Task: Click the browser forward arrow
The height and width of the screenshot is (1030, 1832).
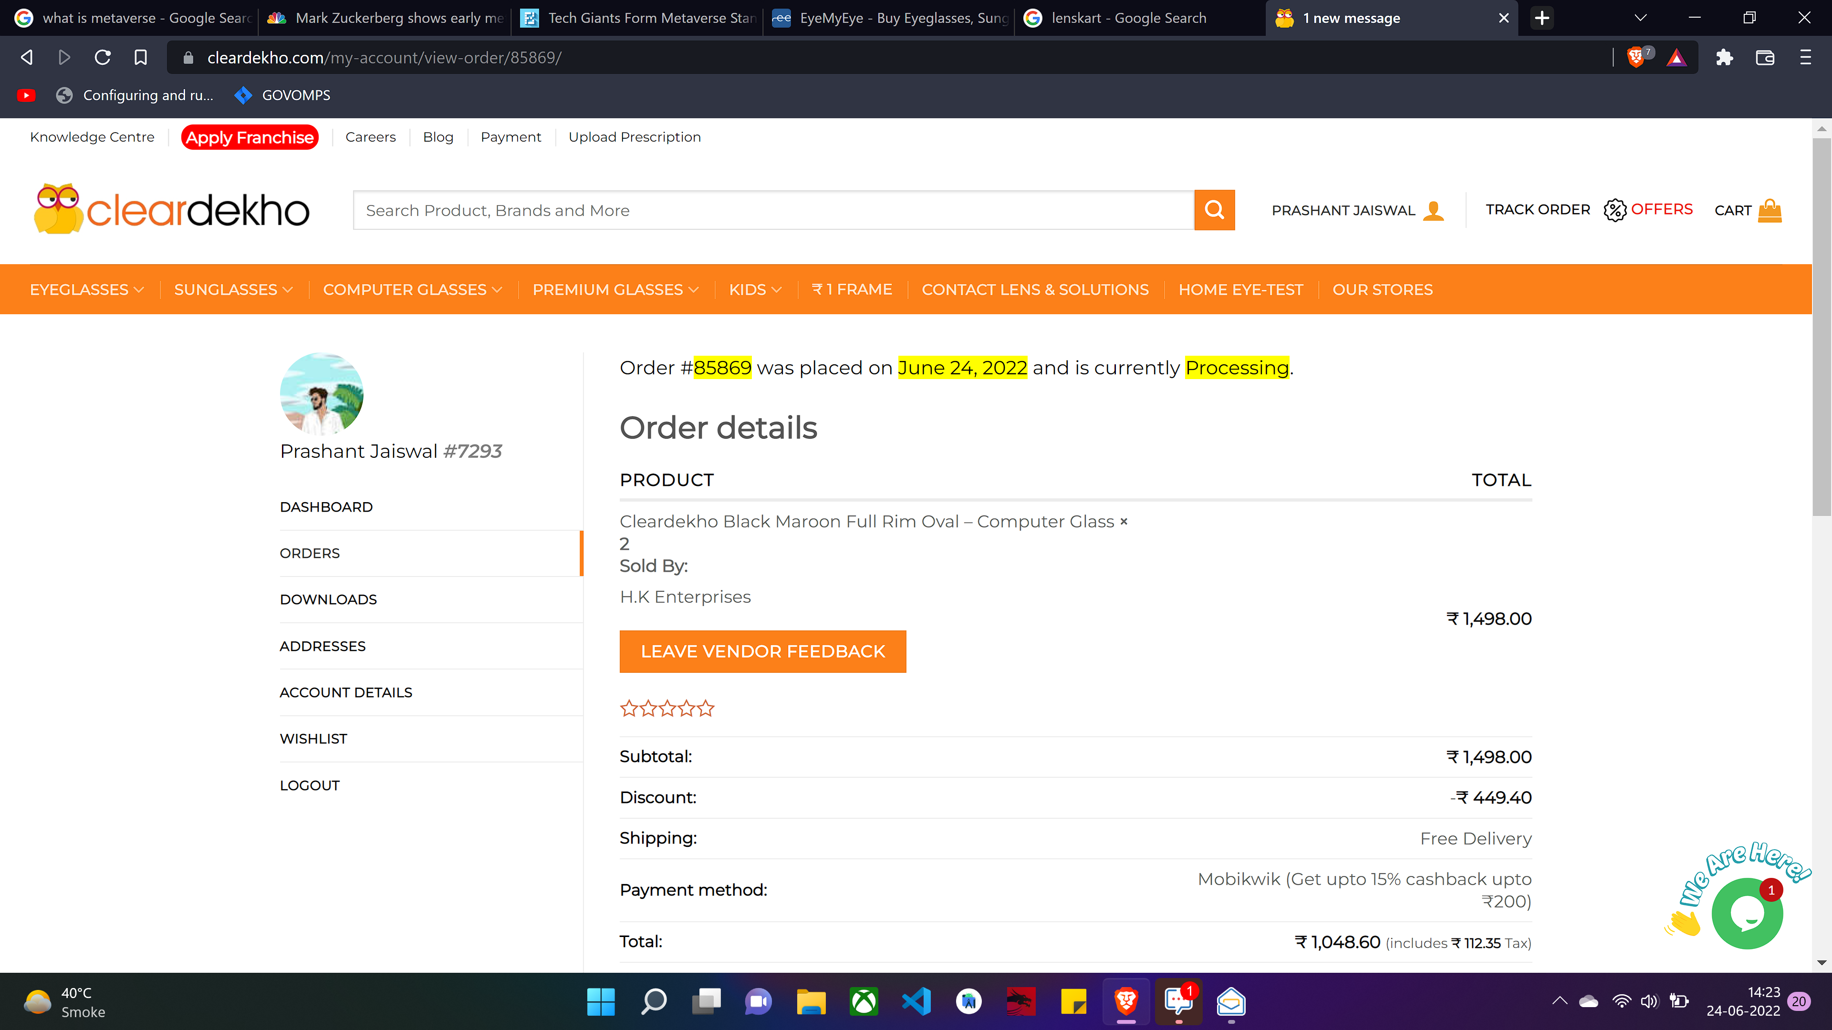Action: (x=64, y=58)
